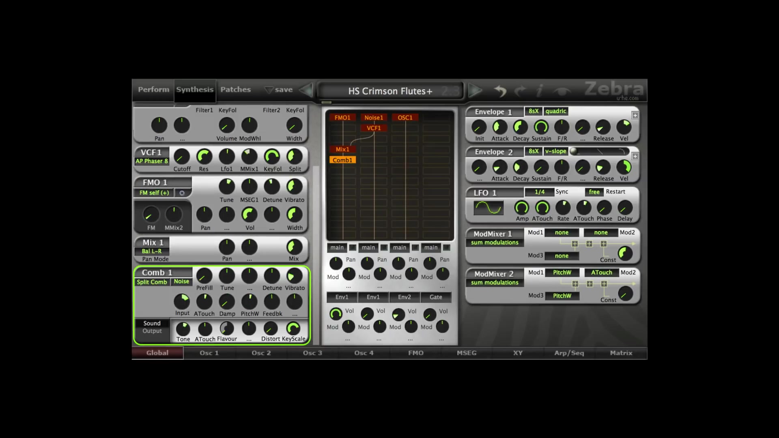Open the XY bottom tab
Viewport: 779px width, 438px height.
518,353
